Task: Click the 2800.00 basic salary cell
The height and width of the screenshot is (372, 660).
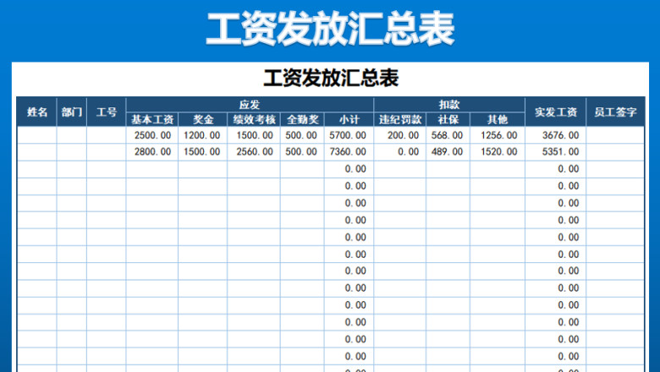Action: pos(152,151)
